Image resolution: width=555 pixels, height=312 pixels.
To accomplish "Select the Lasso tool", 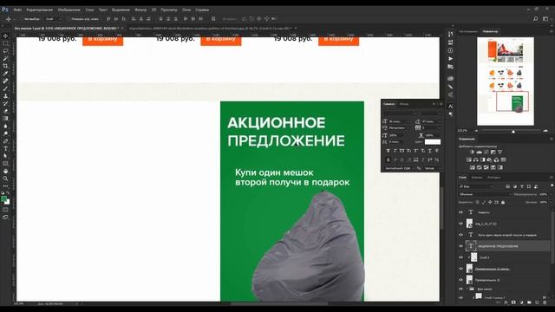I will pos(5,51).
